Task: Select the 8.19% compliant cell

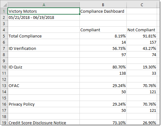Action: pos(103,36)
